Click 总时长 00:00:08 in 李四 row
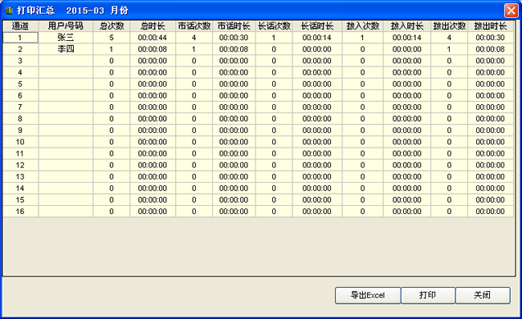The height and width of the screenshot is (319, 522). coord(153,49)
